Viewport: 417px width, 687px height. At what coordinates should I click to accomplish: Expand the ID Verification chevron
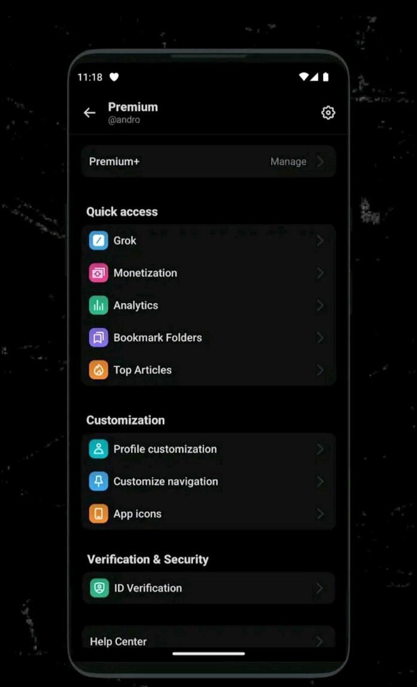[x=320, y=588]
